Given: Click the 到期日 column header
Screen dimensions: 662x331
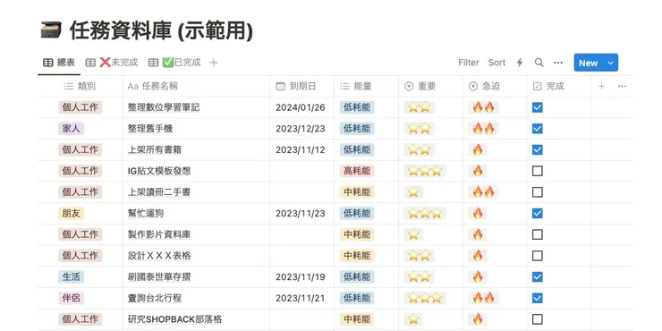Looking at the screenshot, I should coord(301,86).
